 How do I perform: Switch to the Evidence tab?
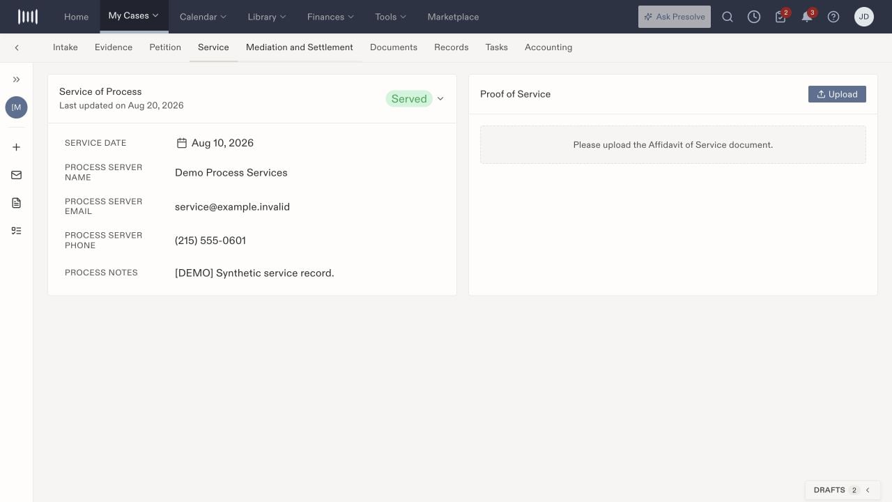pyautogui.click(x=114, y=47)
